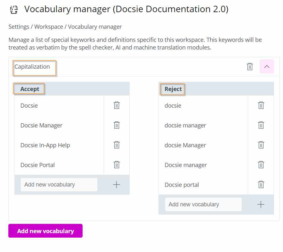Delete rejected term lowercase docsie
The width and height of the screenshot is (283, 252).
point(261,105)
